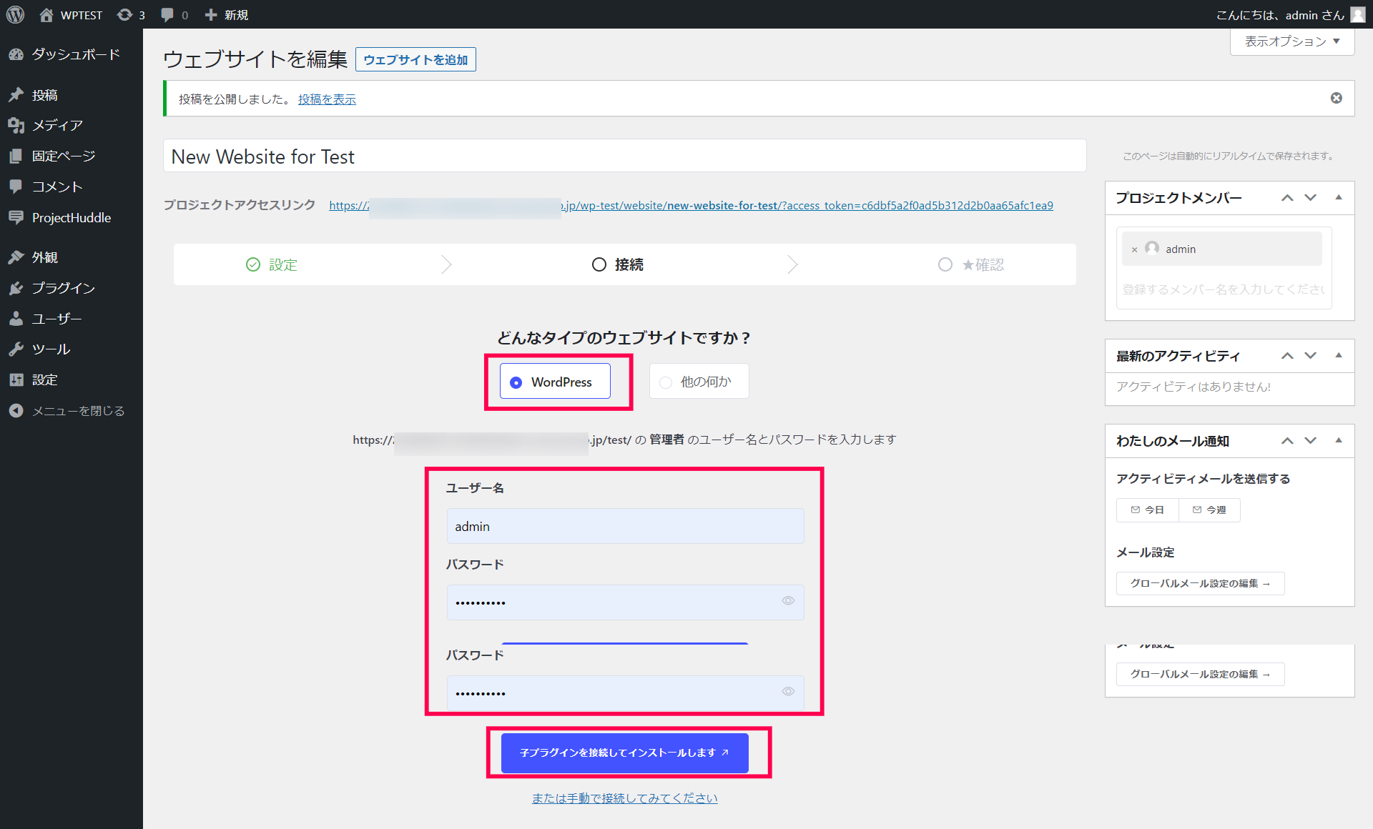Image resolution: width=1373 pixels, height=829 pixels.
Task: Open the 表示オプション dropdown
Action: (1292, 41)
